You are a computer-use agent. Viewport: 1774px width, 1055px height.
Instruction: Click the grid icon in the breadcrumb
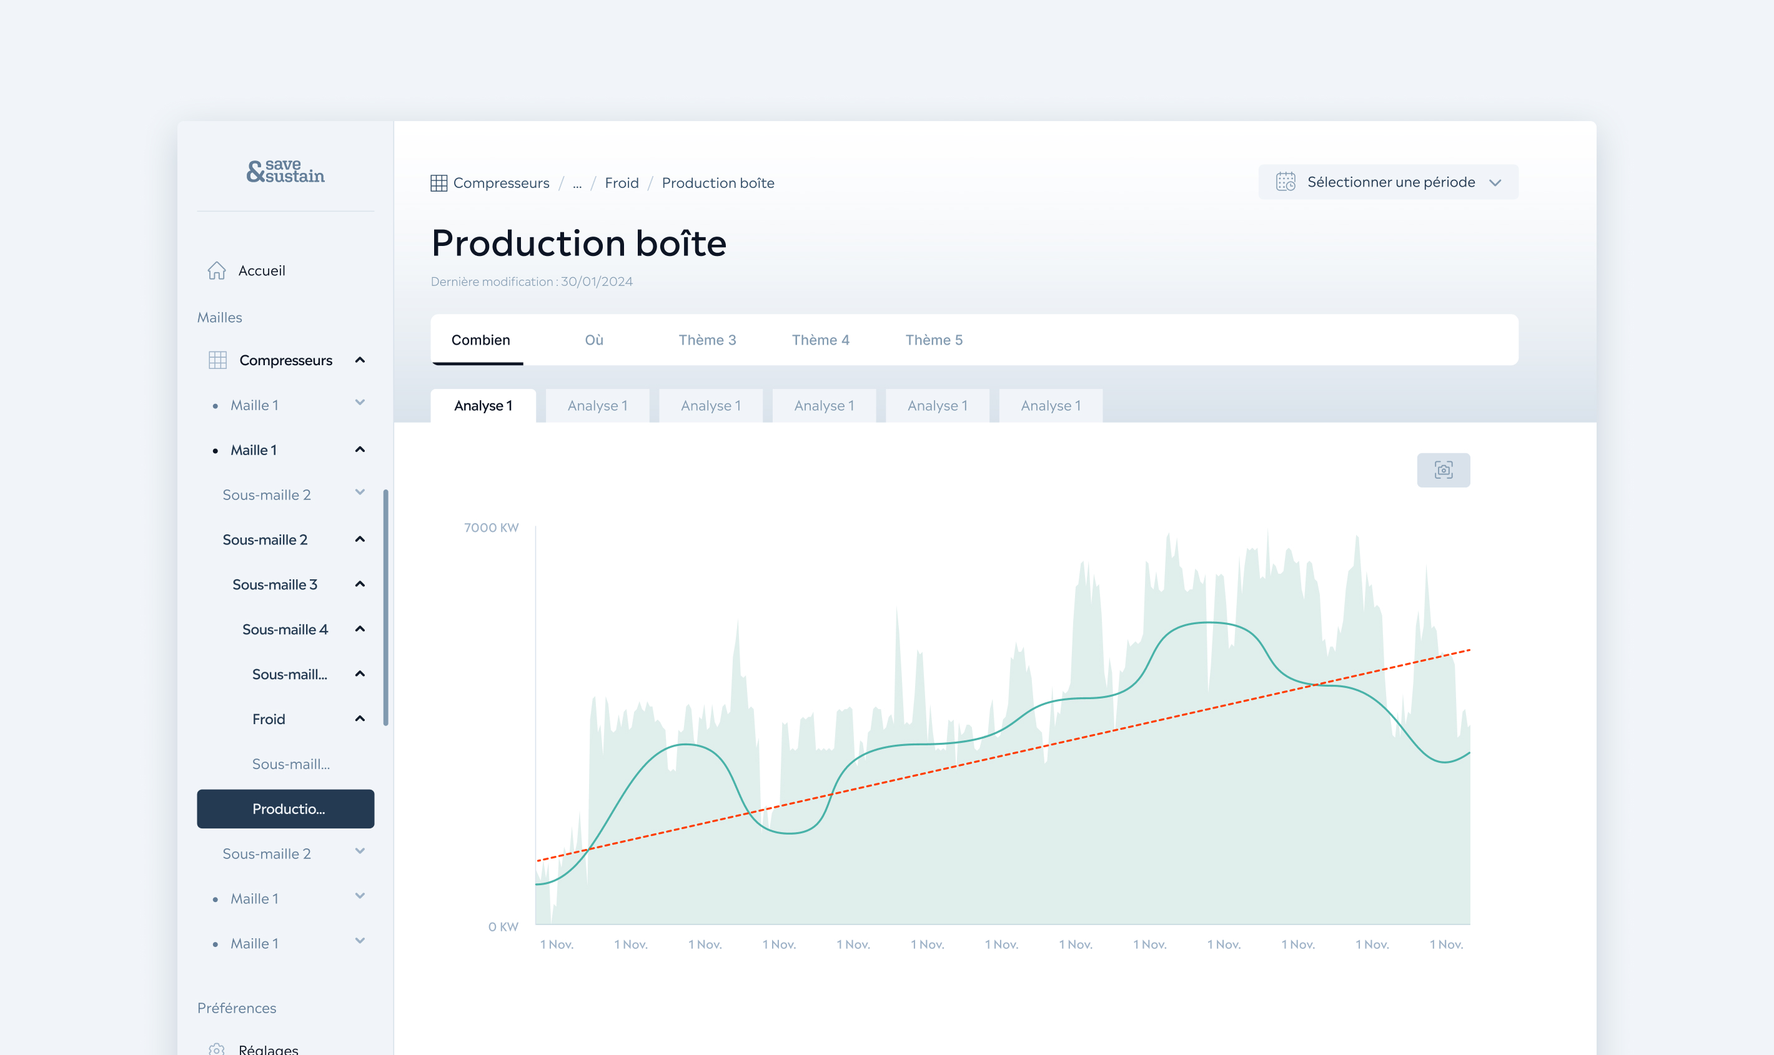[x=439, y=184]
